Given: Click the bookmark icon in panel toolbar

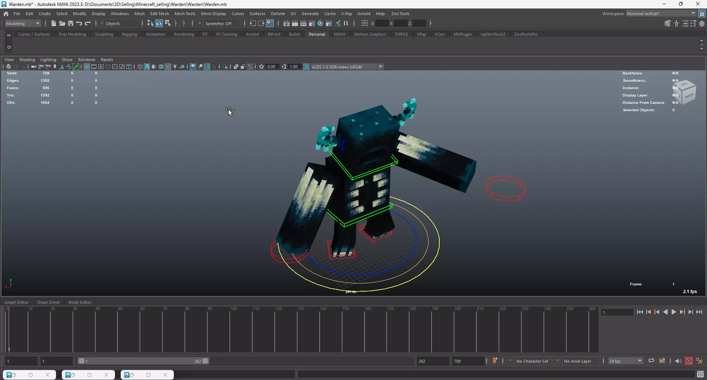Looking at the screenshot, I should (55, 67).
